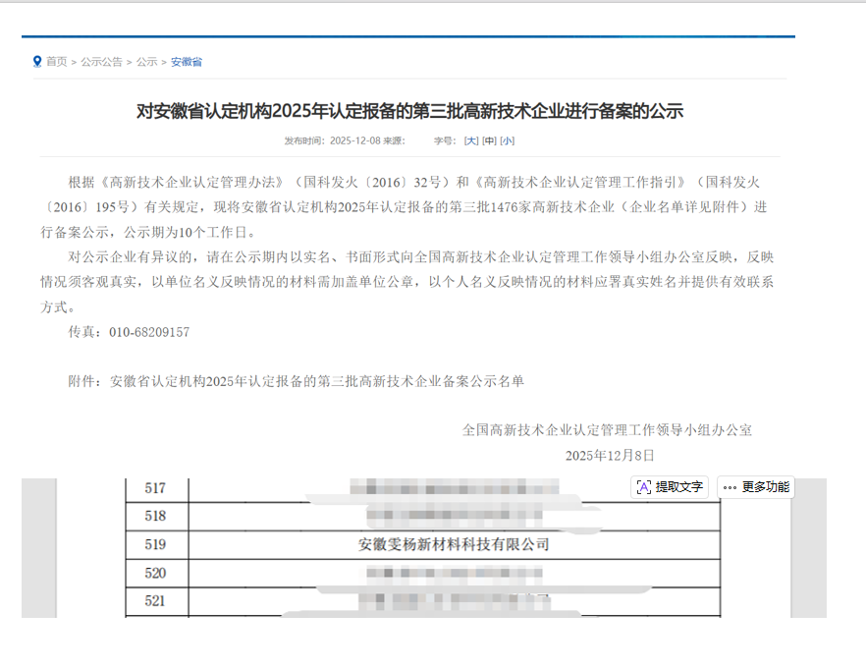Click the location pin breadcrumb icon

34,61
